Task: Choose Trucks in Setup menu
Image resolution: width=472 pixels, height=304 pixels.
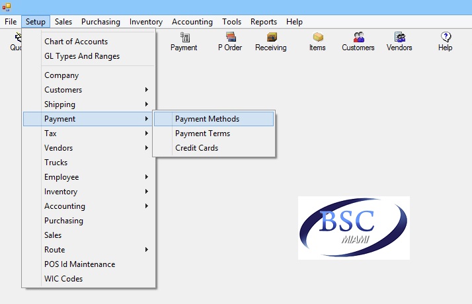Action: pos(89,163)
